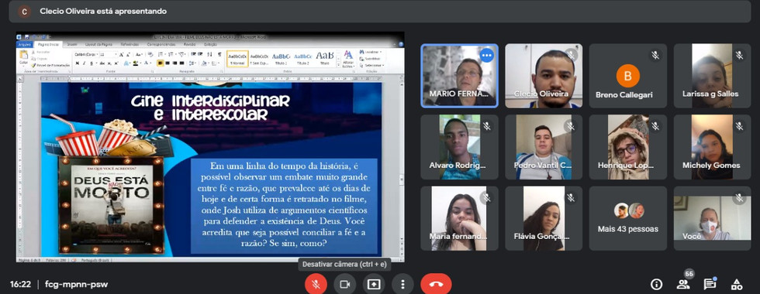Click the Alterar Estilos button
Screen dimensions: 760x294
tap(348, 59)
